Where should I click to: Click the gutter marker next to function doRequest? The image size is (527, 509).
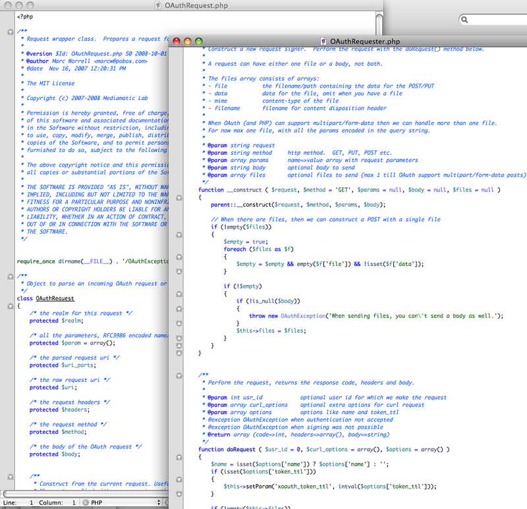[179, 457]
